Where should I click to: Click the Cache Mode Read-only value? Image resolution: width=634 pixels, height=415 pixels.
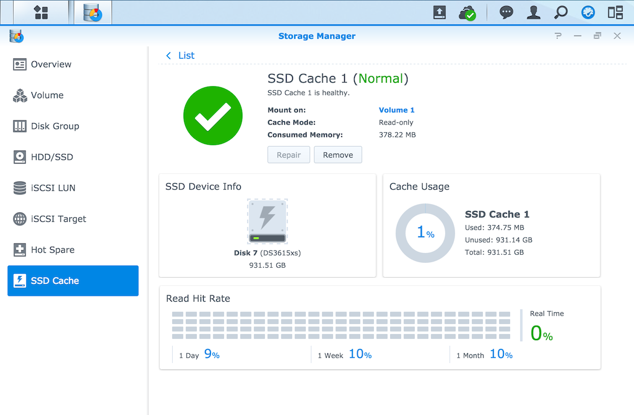(396, 122)
